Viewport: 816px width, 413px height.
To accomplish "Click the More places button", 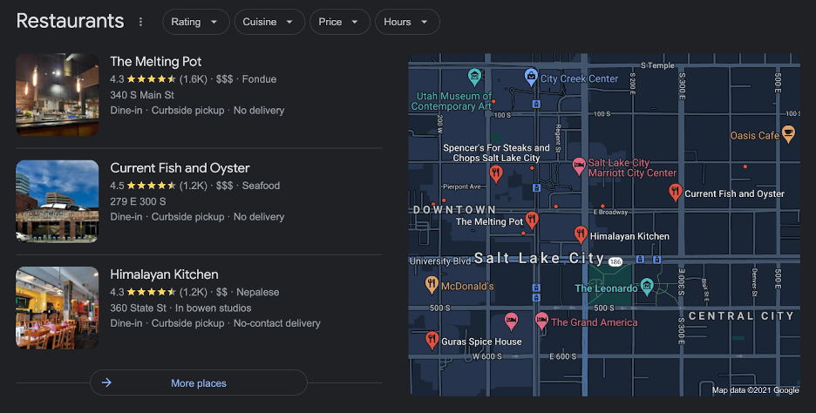I will tap(198, 383).
